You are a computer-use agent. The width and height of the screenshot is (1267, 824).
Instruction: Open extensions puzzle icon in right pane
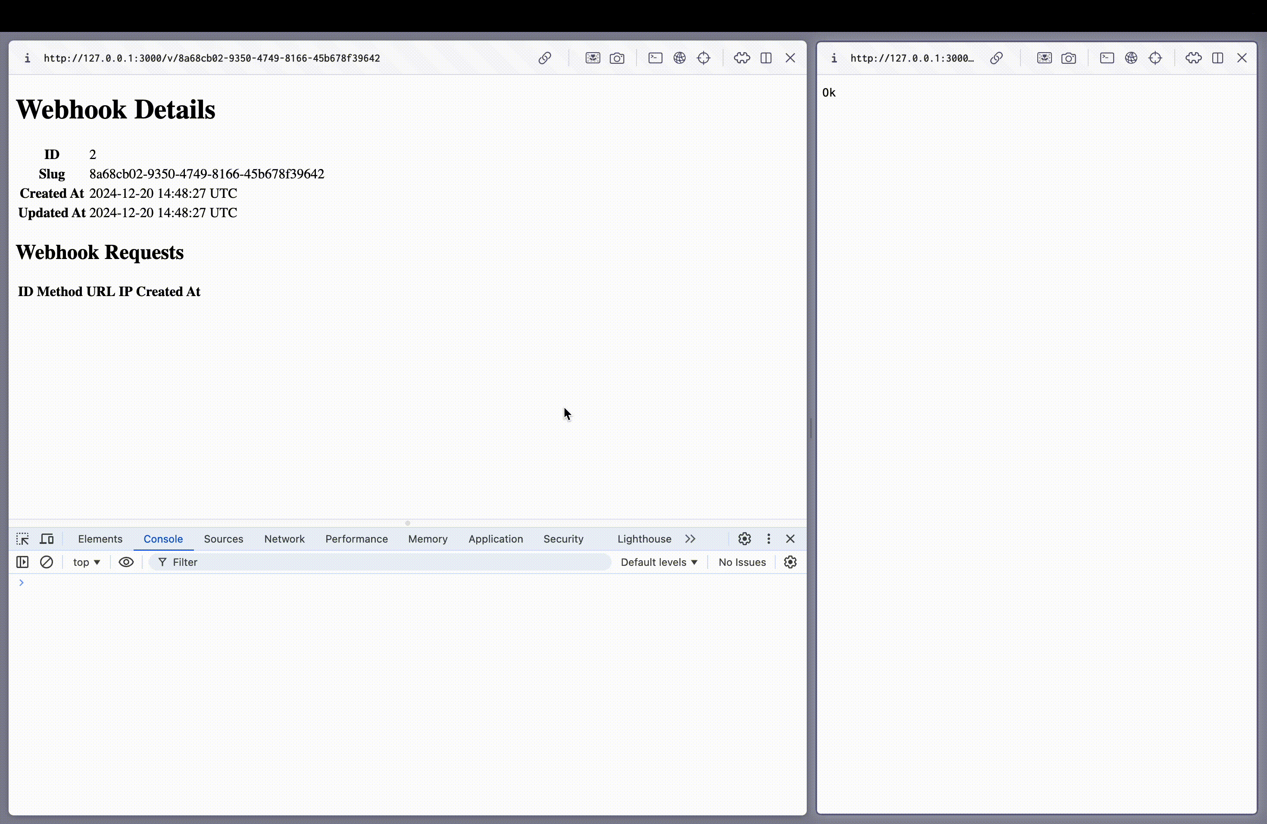click(x=1194, y=58)
